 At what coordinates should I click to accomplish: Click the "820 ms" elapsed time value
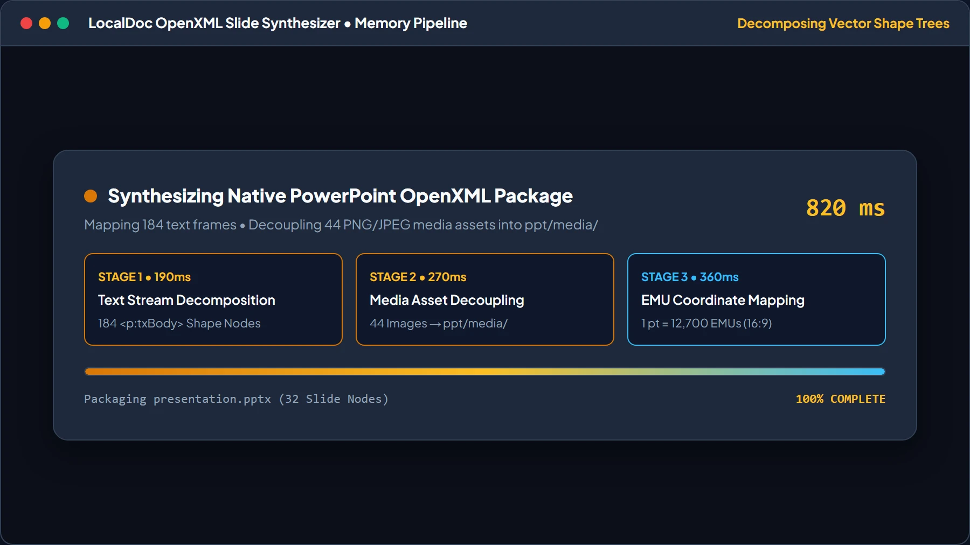coord(846,208)
